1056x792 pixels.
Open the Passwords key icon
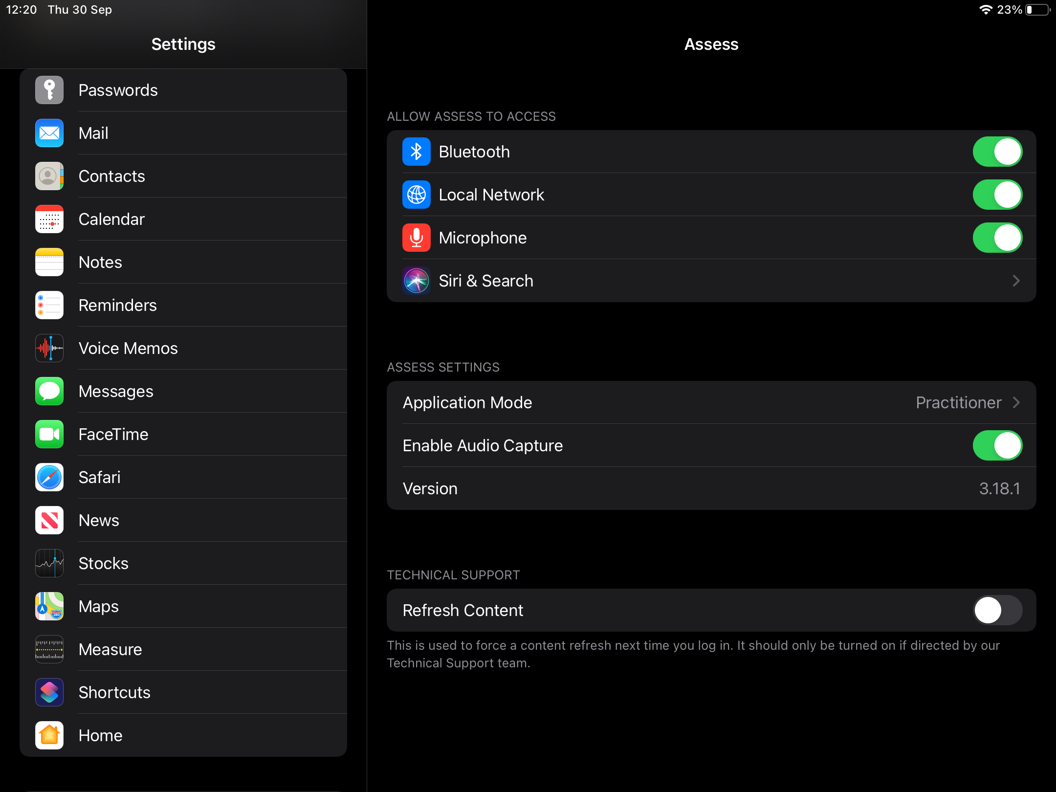tap(49, 90)
